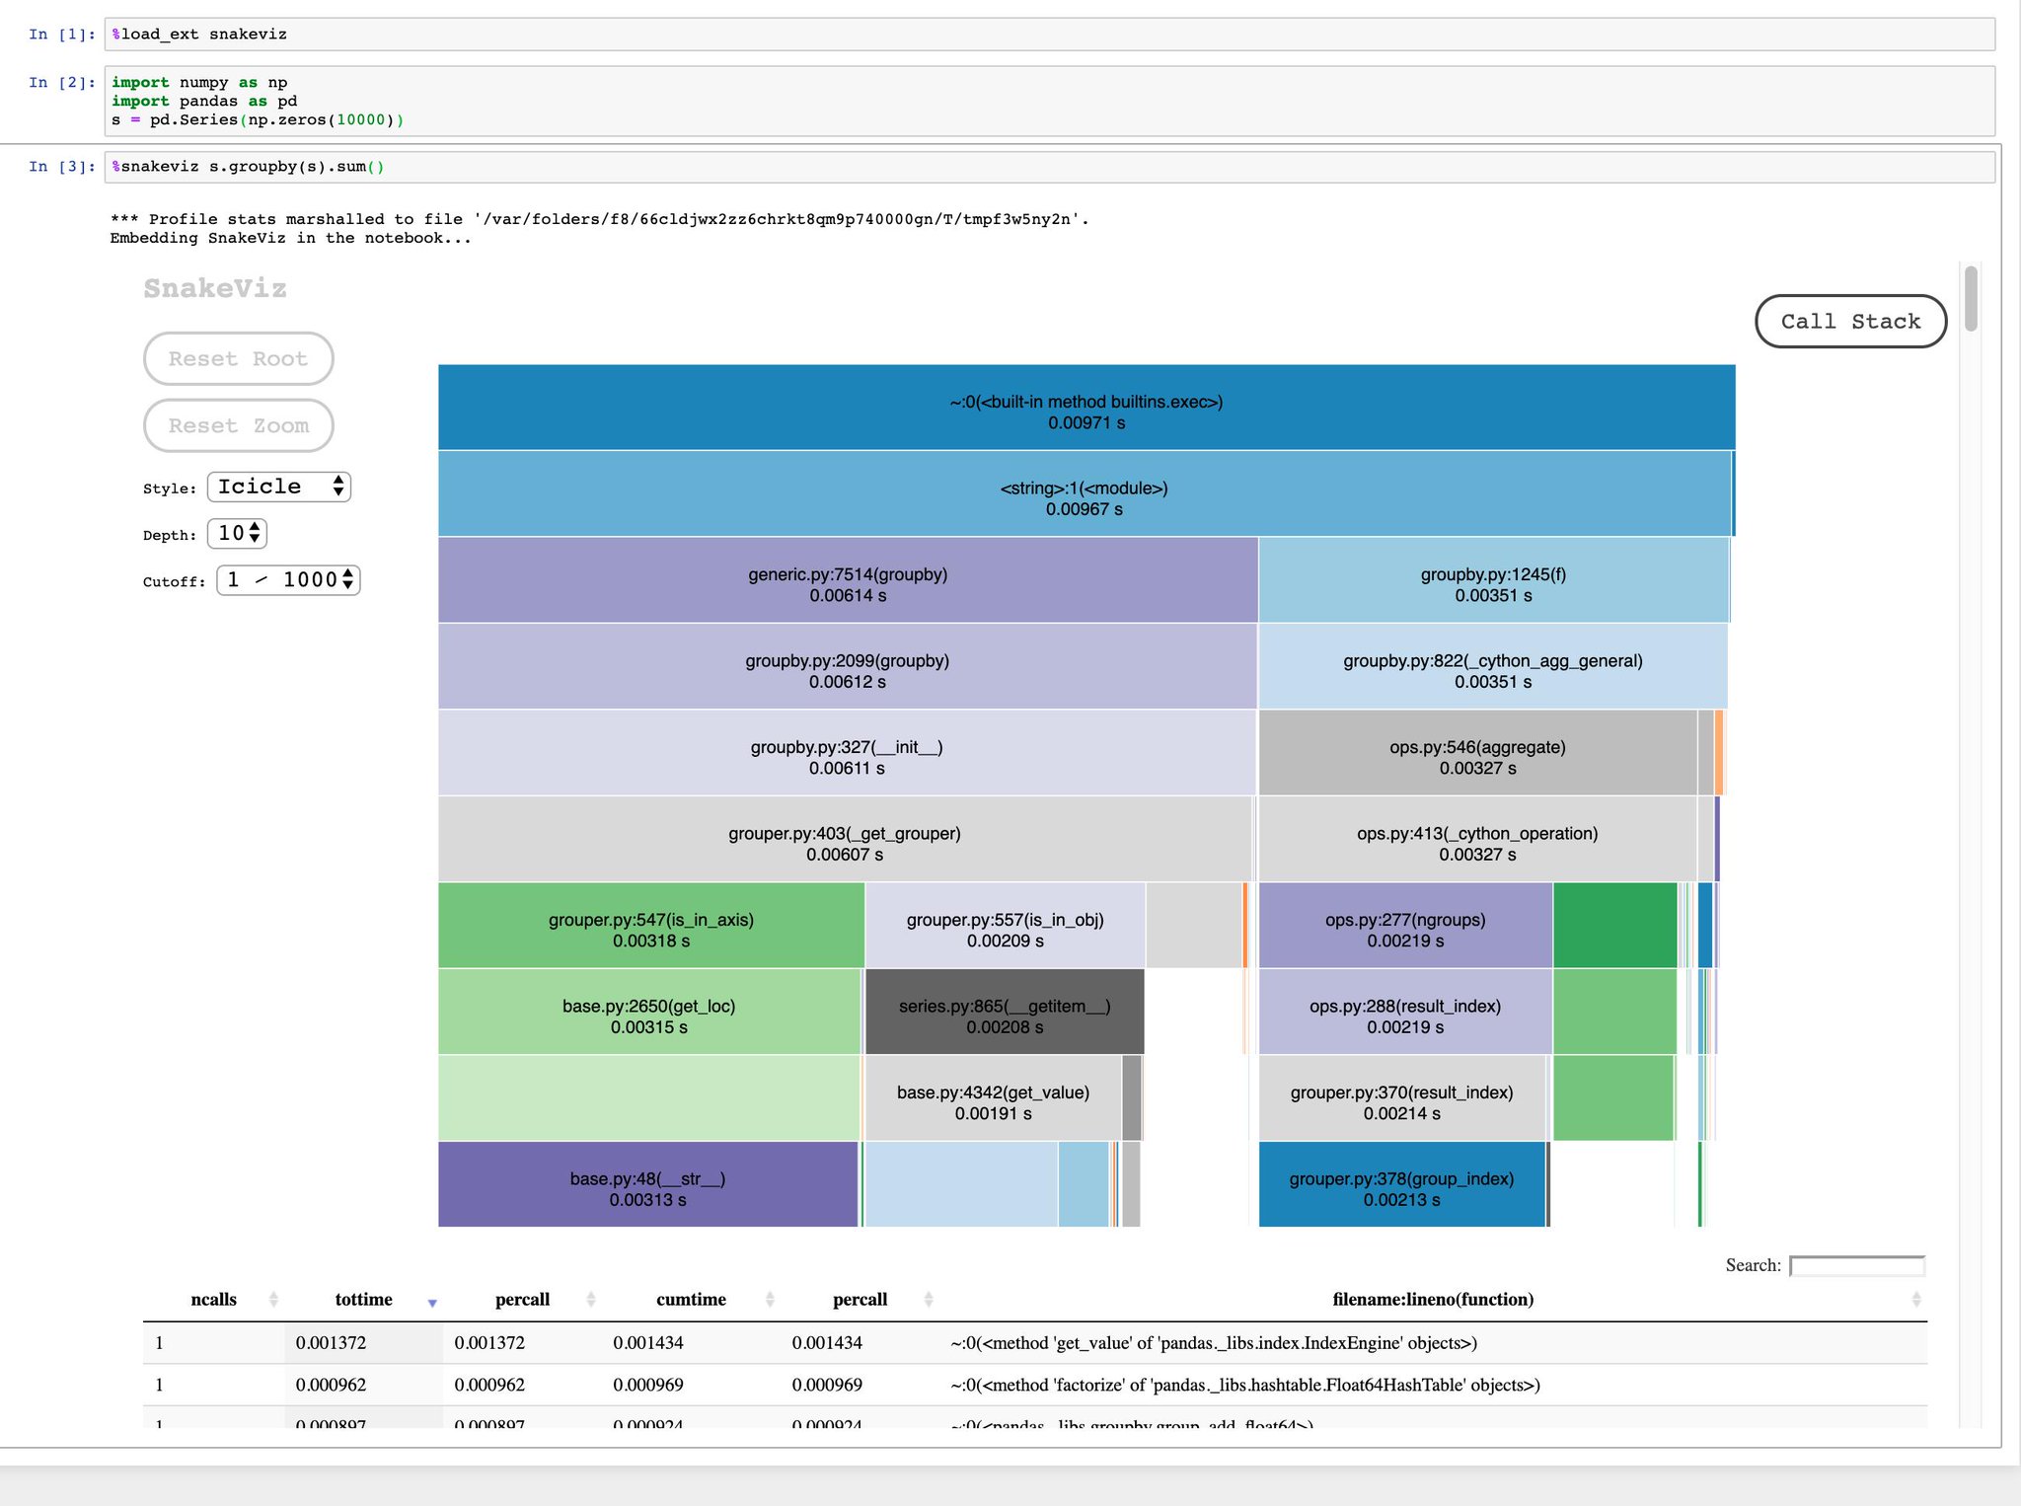Click grouper.py:370(result_index) block
The height and width of the screenshot is (1506, 2021).
[1402, 1098]
